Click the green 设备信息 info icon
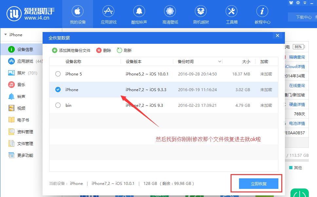The height and width of the screenshot is (197, 317). click(x=11, y=49)
